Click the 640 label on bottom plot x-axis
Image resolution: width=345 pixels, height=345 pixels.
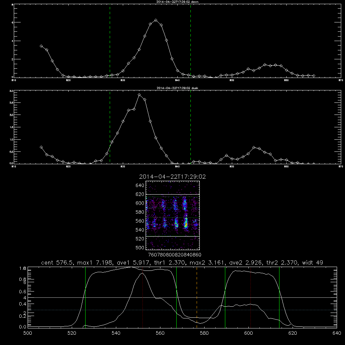click(x=337, y=333)
